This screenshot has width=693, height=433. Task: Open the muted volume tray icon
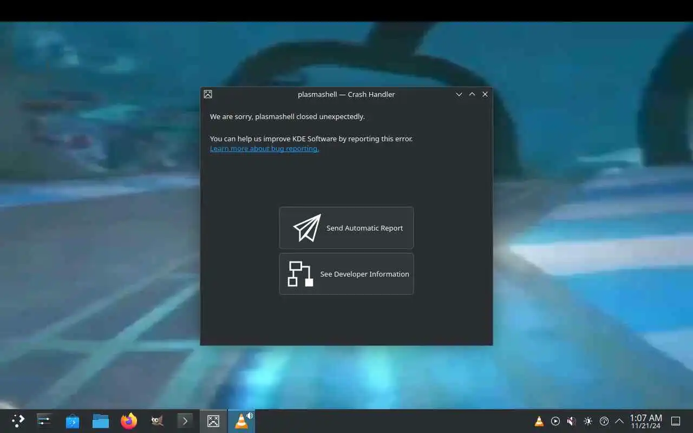tap(572, 421)
